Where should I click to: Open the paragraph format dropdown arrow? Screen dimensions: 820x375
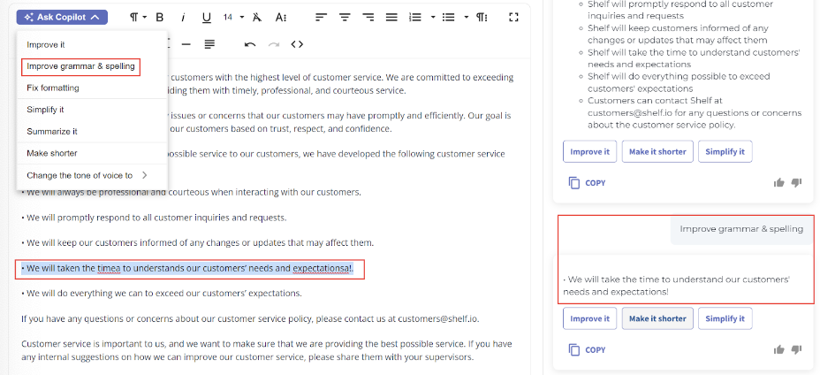(x=145, y=18)
